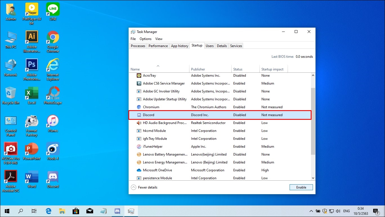
Task: Select the Recycle Bin icon
Action: click(11, 96)
